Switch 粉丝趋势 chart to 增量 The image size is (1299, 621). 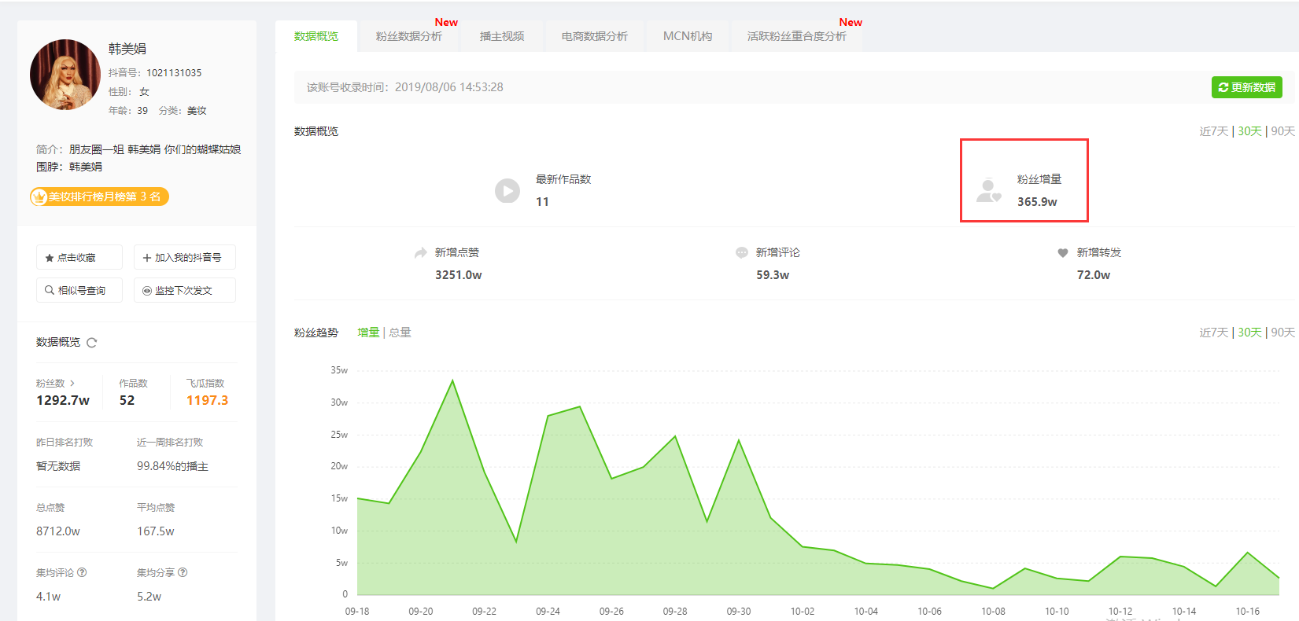tap(368, 333)
